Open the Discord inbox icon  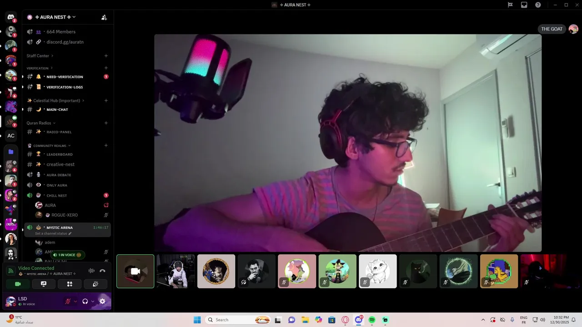[x=524, y=5]
